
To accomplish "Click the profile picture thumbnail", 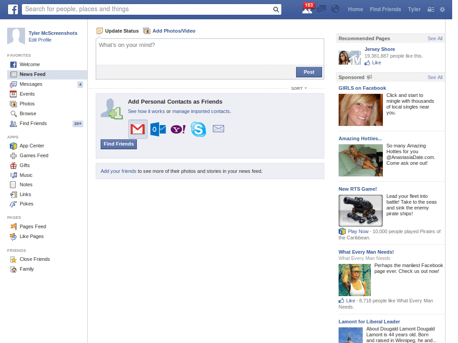I will pos(16,36).
